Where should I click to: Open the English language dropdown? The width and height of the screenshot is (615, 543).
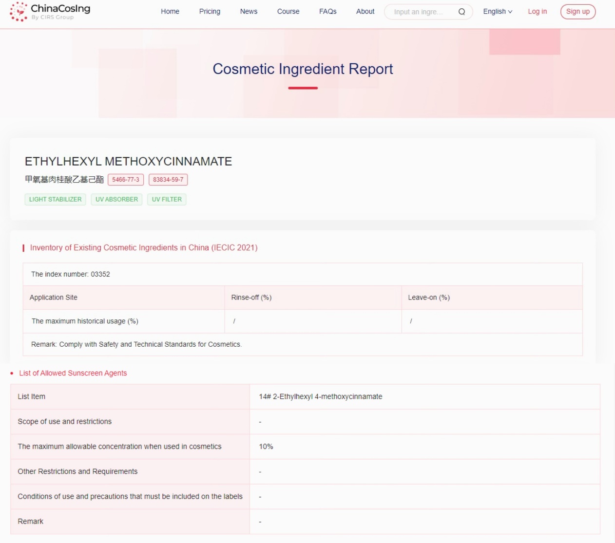(x=497, y=12)
